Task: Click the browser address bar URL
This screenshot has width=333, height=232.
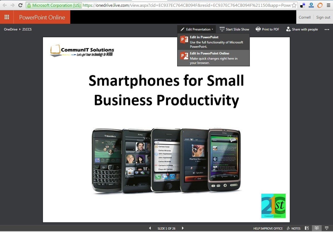Action: pos(186,5)
